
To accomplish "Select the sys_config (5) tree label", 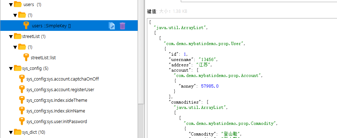I will click(x=35, y=68).
